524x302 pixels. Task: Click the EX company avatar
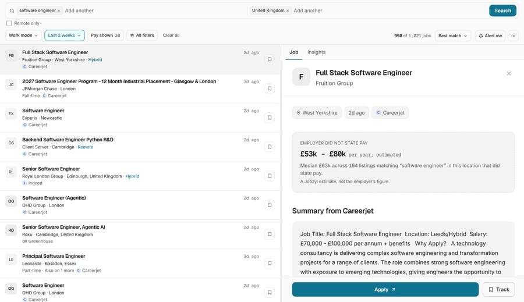click(x=11, y=113)
